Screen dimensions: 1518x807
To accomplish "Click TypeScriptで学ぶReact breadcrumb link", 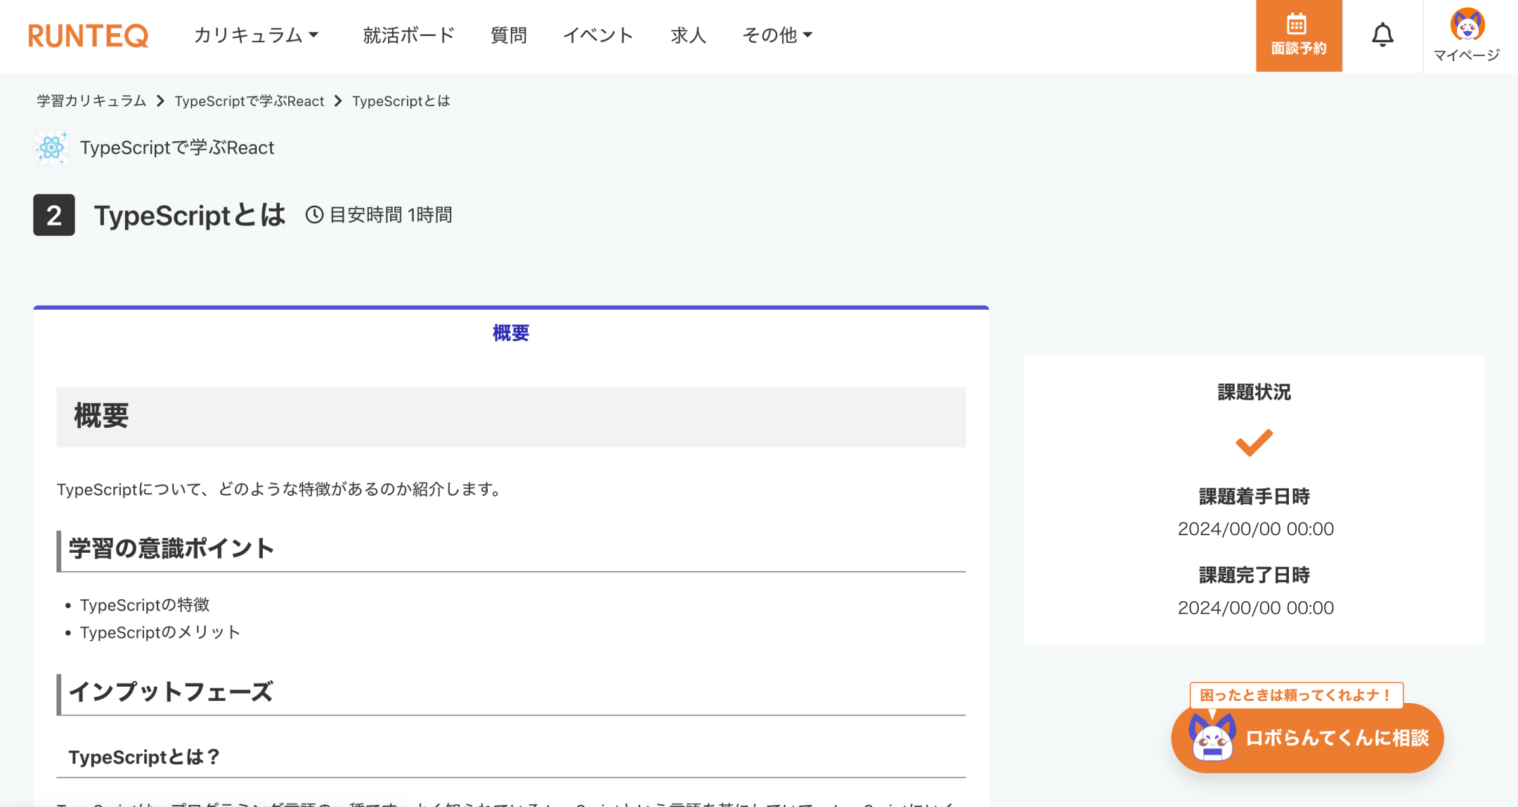I will 249,101.
